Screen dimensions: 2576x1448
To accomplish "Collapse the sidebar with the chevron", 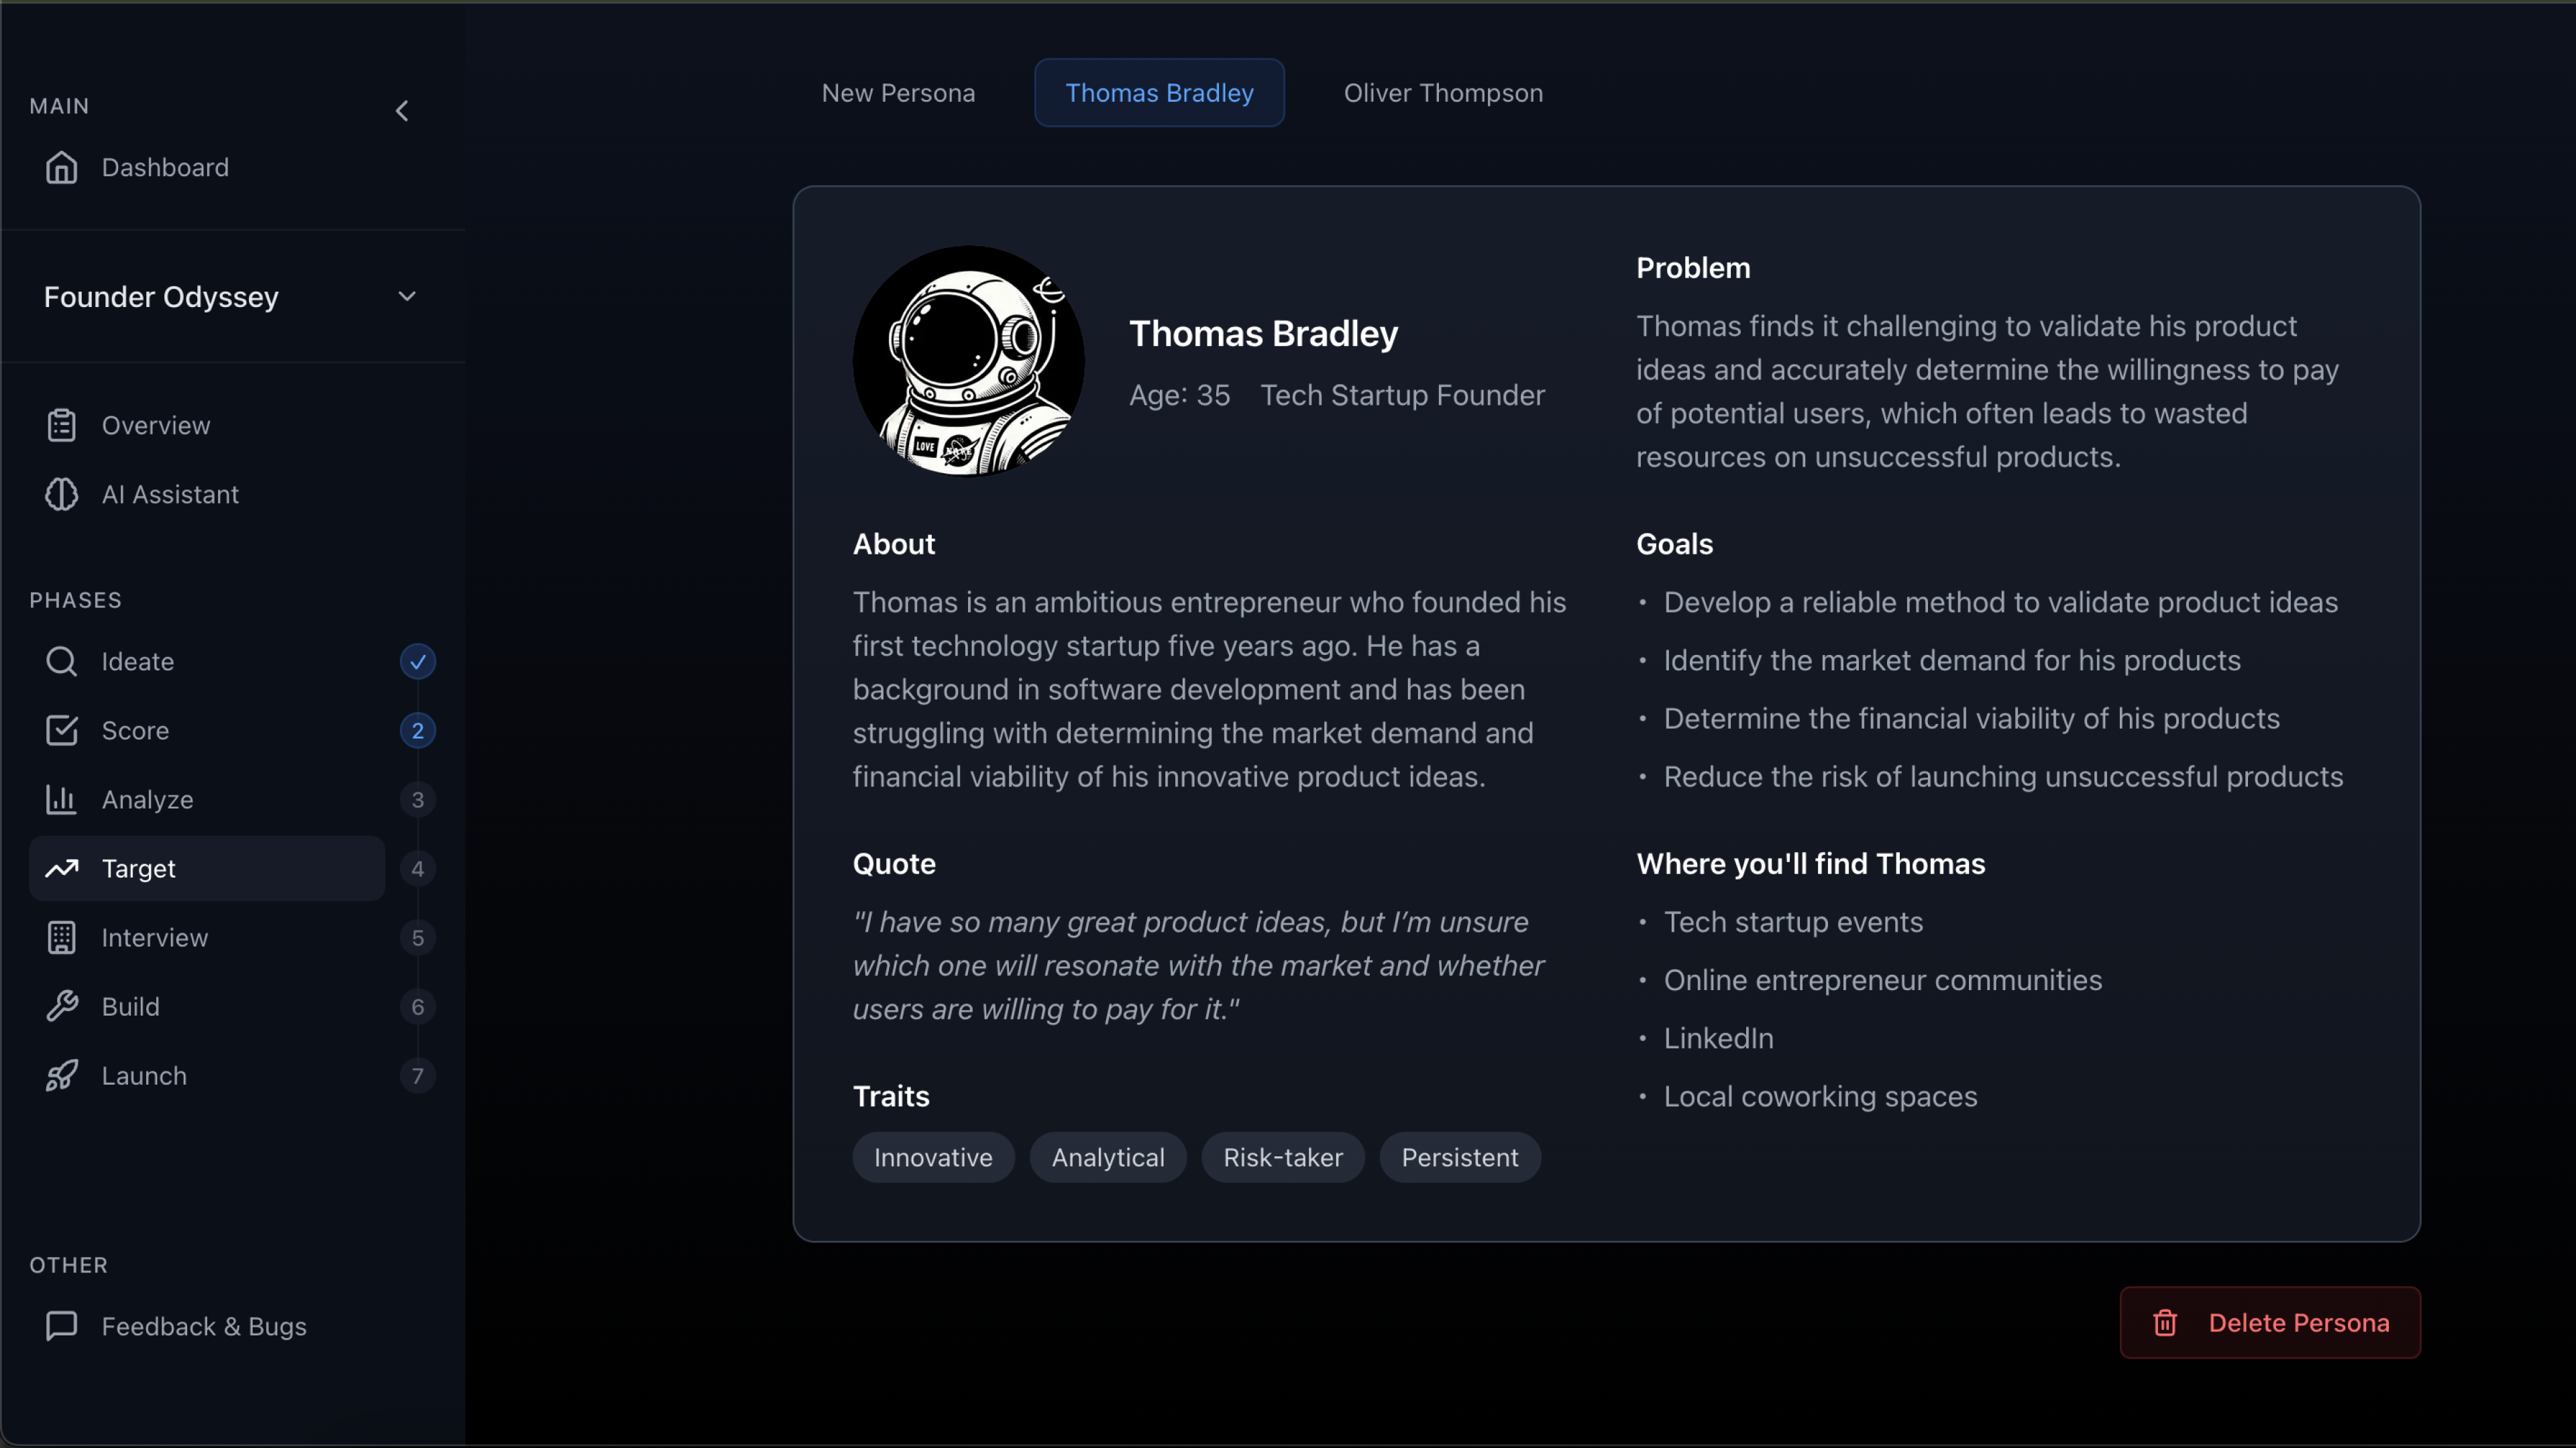I will click(402, 111).
